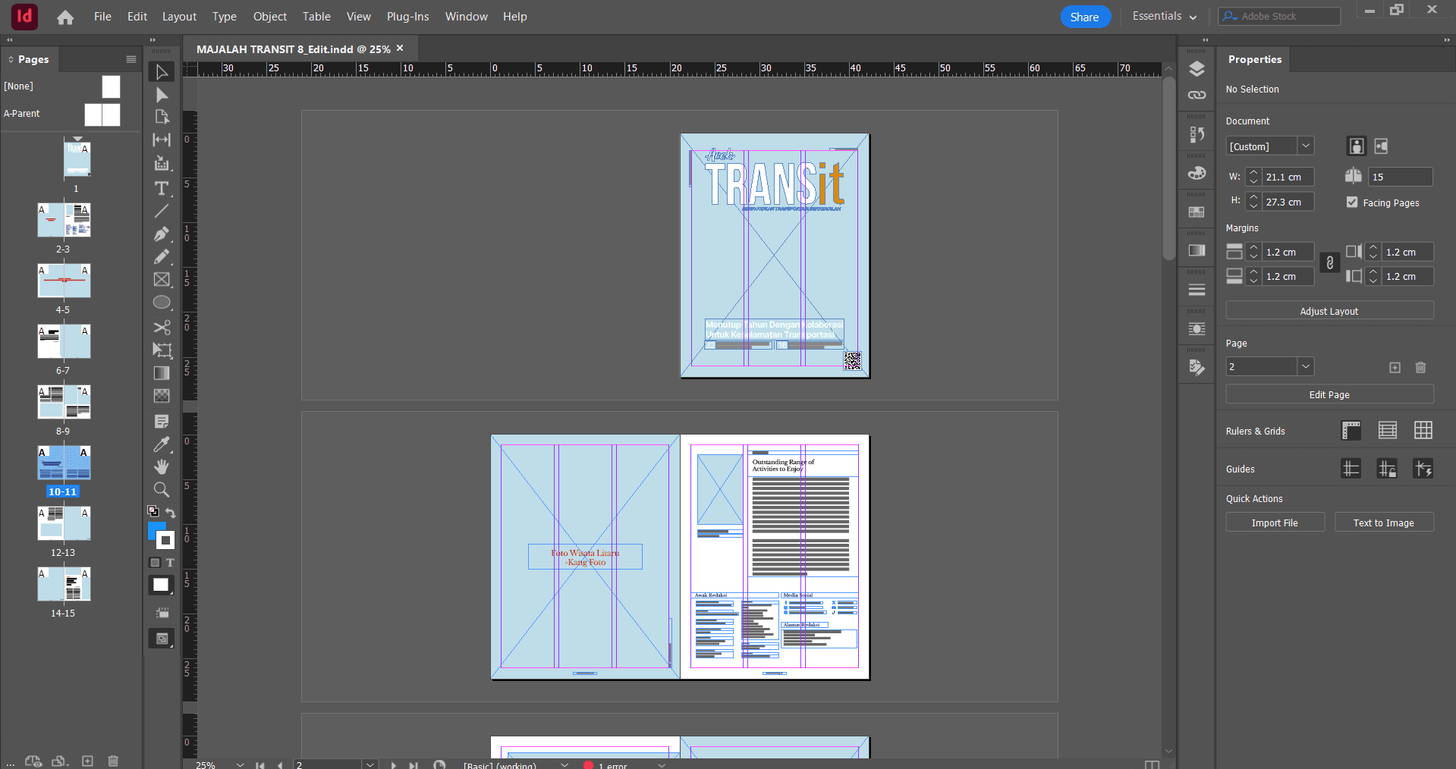Activate the Hand tool

[x=162, y=466]
